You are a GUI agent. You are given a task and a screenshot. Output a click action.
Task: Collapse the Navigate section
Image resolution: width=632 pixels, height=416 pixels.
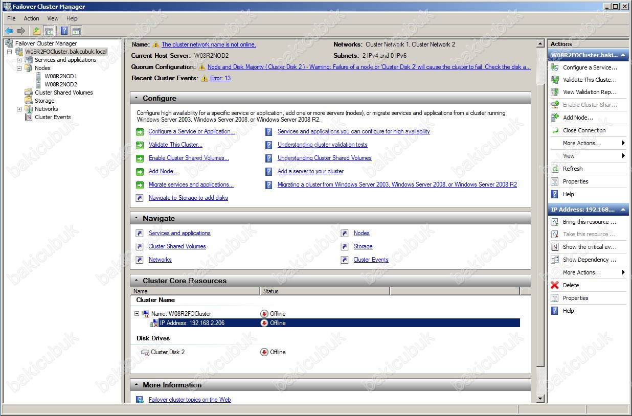pyautogui.click(x=137, y=218)
